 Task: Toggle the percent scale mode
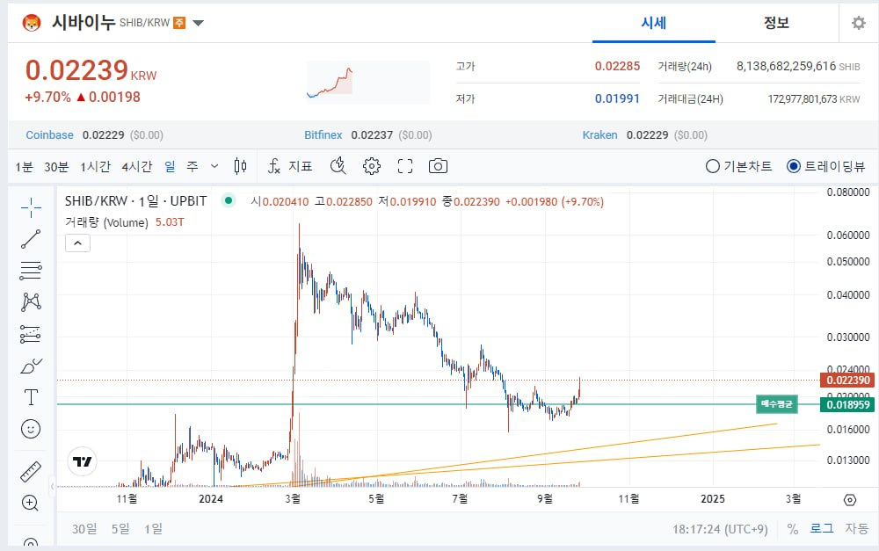[x=792, y=528]
